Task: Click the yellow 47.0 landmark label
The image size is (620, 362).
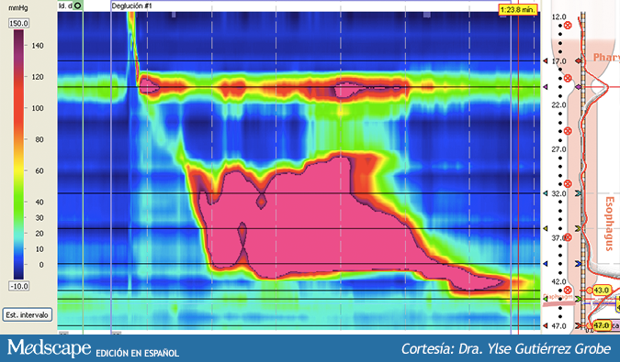Action: [x=601, y=325]
